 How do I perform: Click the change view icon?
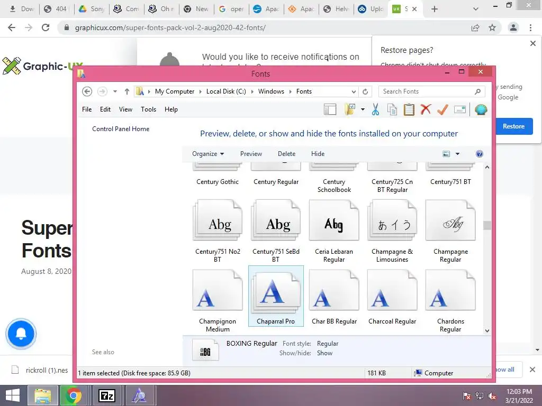click(446, 154)
